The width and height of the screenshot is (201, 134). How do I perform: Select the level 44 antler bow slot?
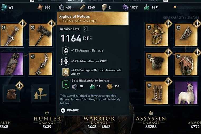point(40,64)
